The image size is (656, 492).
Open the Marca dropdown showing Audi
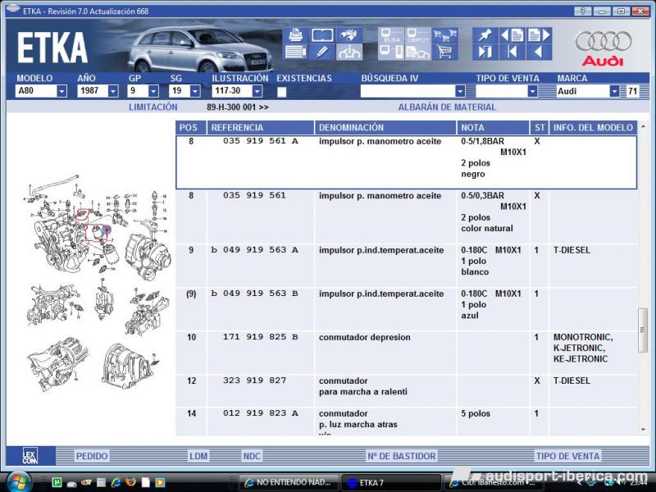tap(613, 92)
